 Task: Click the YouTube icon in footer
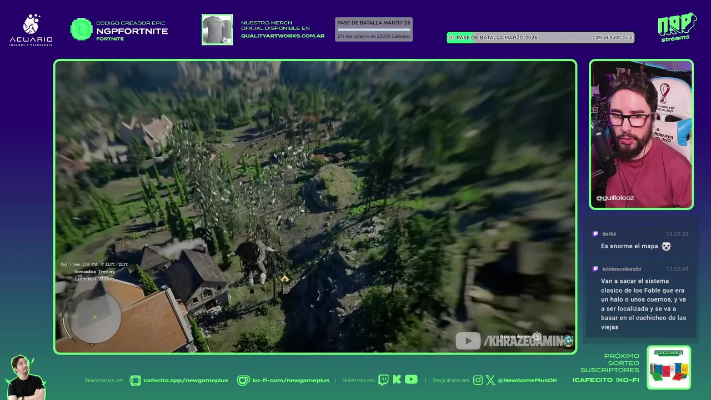(x=411, y=379)
